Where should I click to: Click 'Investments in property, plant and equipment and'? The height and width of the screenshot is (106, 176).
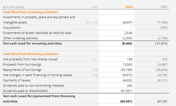point(39,17)
